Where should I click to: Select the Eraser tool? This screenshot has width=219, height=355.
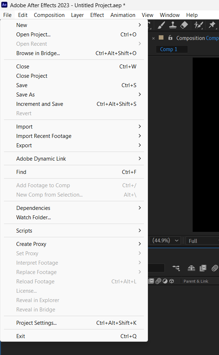coord(184,25)
